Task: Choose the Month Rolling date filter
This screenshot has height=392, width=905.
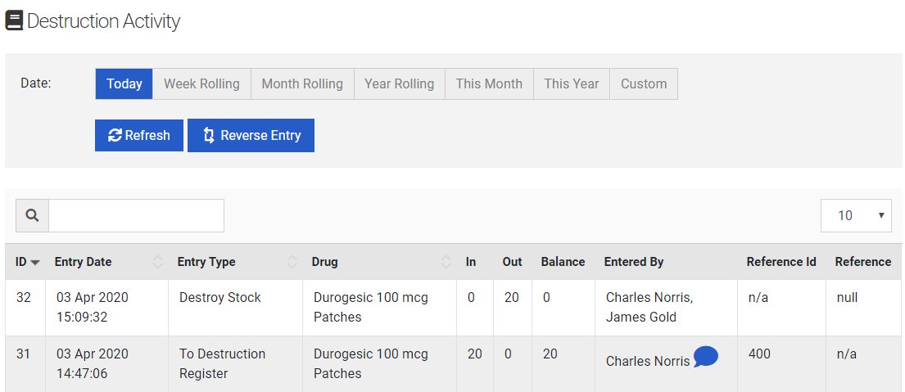Action: [302, 83]
